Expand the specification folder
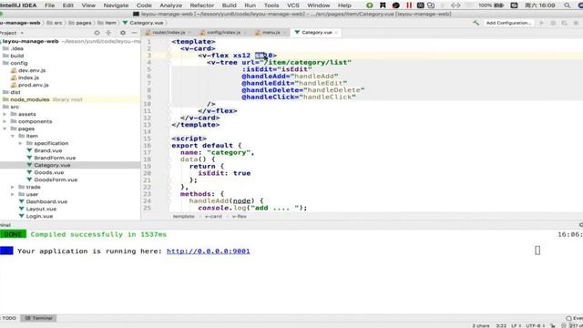Viewport: 583px width, 328px height. [20, 143]
